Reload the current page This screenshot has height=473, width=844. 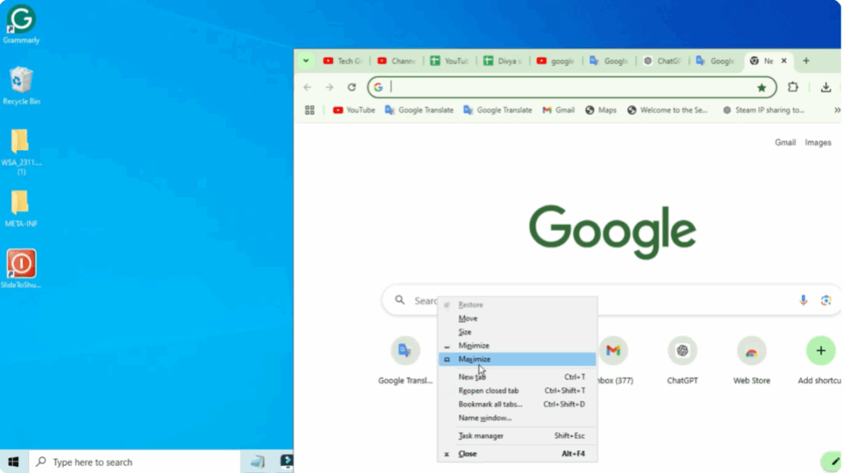pyautogui.click(x=351, y=87)
